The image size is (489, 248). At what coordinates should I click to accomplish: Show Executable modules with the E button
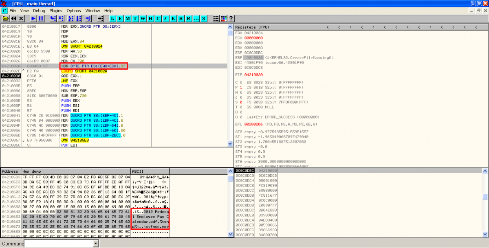pyautogui.click(x=120, y=19)
